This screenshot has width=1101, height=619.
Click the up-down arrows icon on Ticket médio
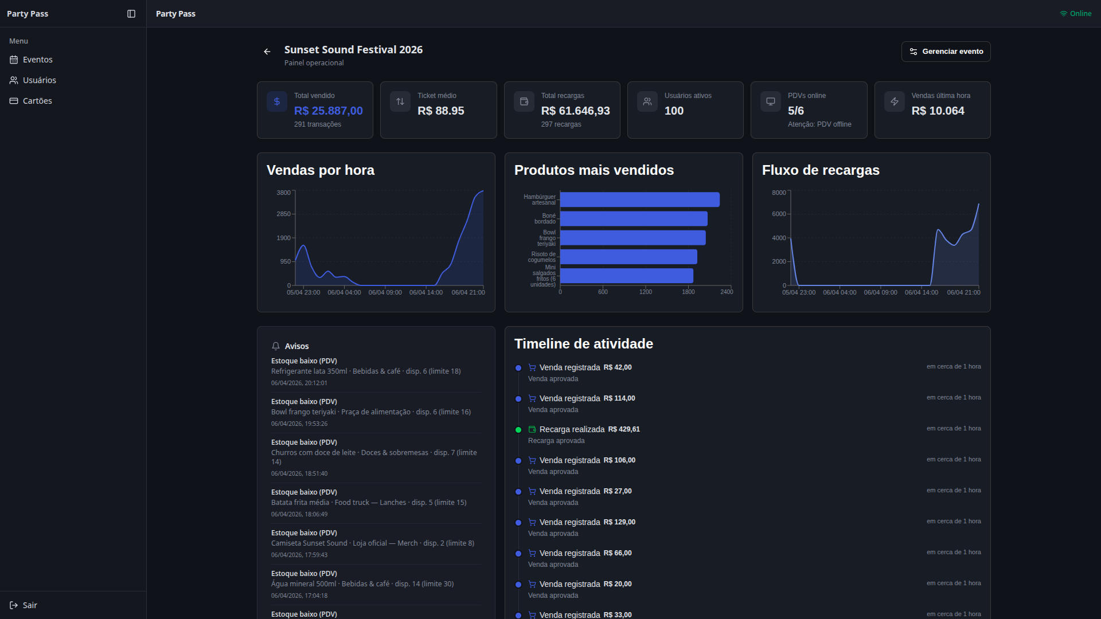point(400,101)
